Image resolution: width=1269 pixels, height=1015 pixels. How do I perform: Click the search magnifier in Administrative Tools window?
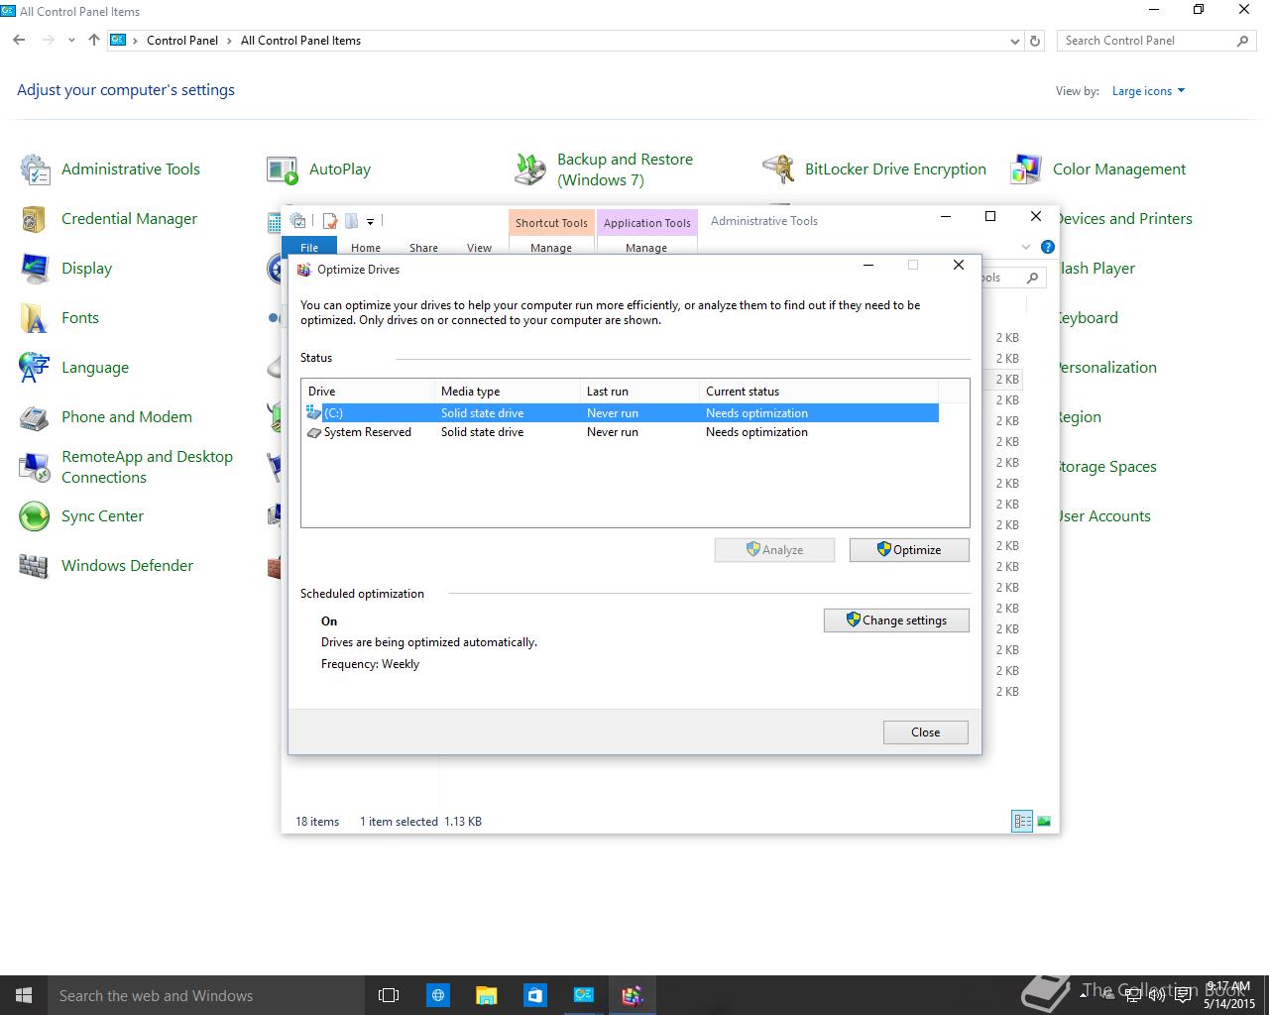coord(1032,278)
